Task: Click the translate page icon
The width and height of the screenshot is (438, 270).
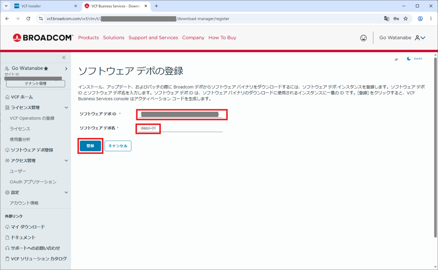Action: coord(387,19)
